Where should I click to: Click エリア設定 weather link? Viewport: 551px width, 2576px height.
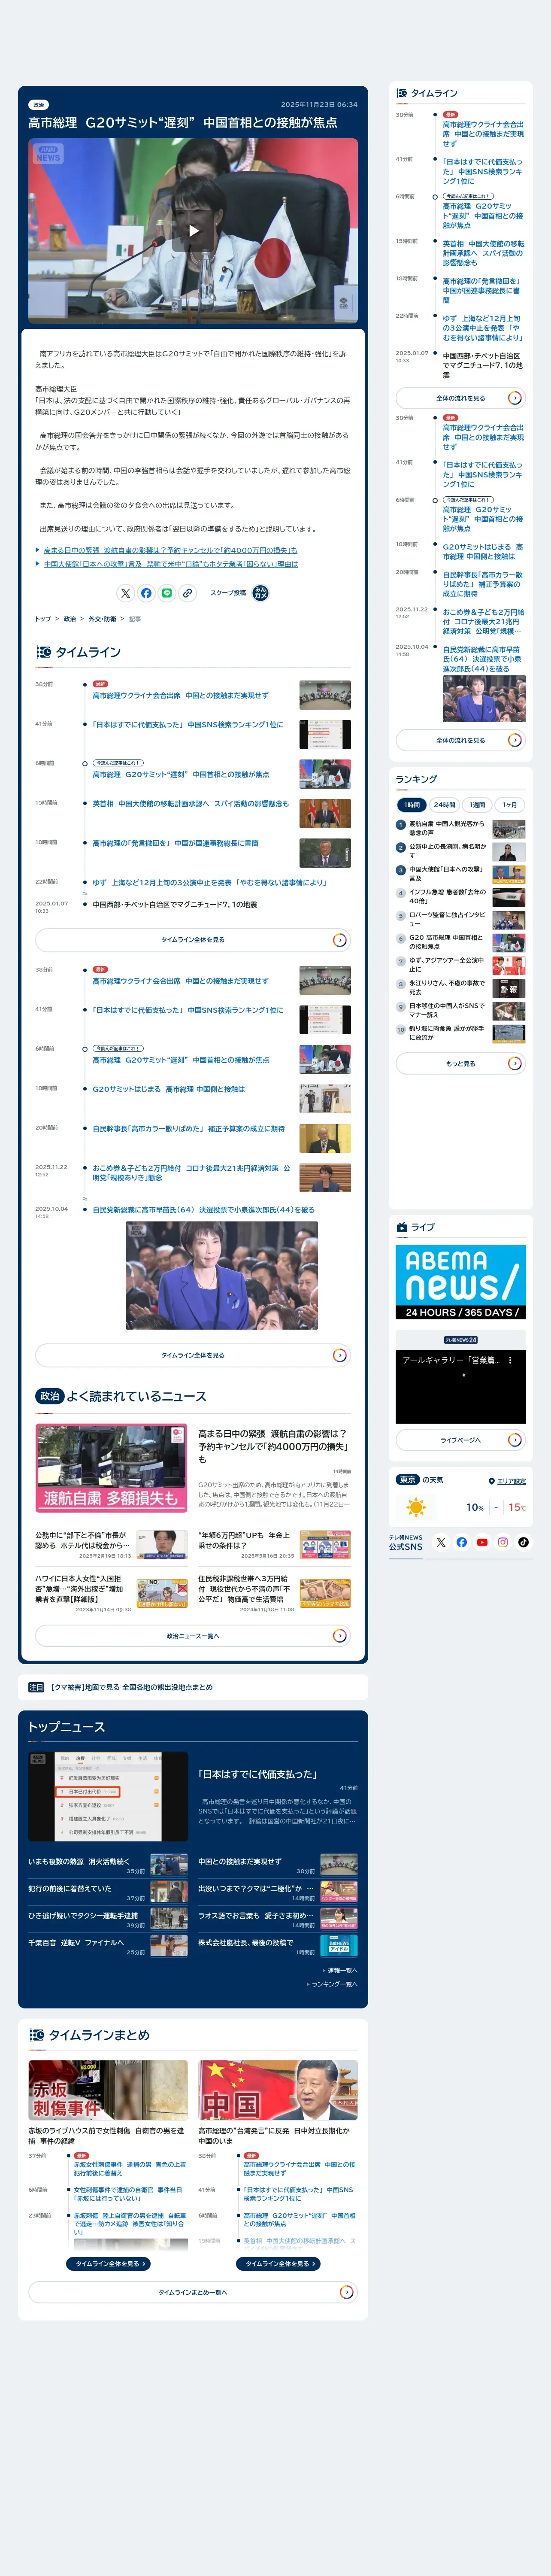pos(511,1481)
